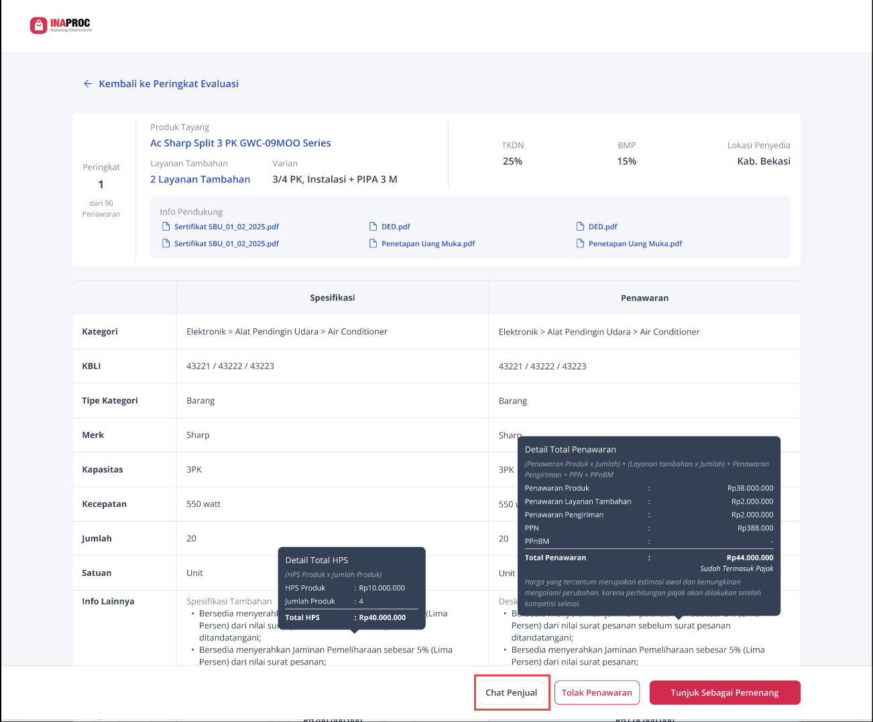Click the Peringkat value 1
Viewport: 873px width, 722px height.
[x=101, y=184]
